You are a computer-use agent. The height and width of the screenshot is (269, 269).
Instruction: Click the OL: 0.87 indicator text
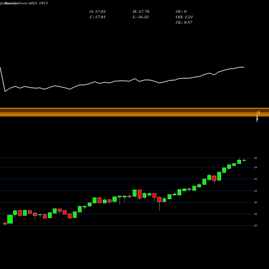pyautogui.click(x=184, y=23)
